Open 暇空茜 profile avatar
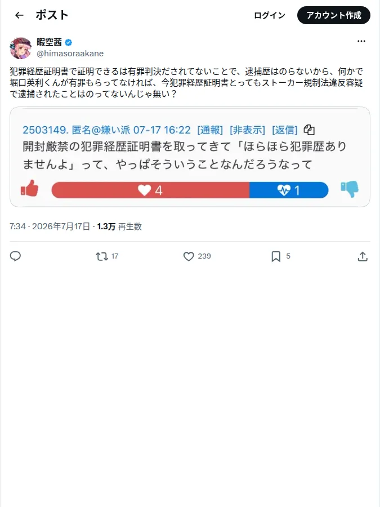Image resolution: width=380 pixels, height=507 pixels. pyautogui.click(x=21, y=48)
